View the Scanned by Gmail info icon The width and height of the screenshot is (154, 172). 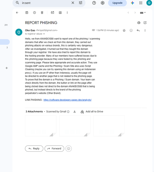68,111
